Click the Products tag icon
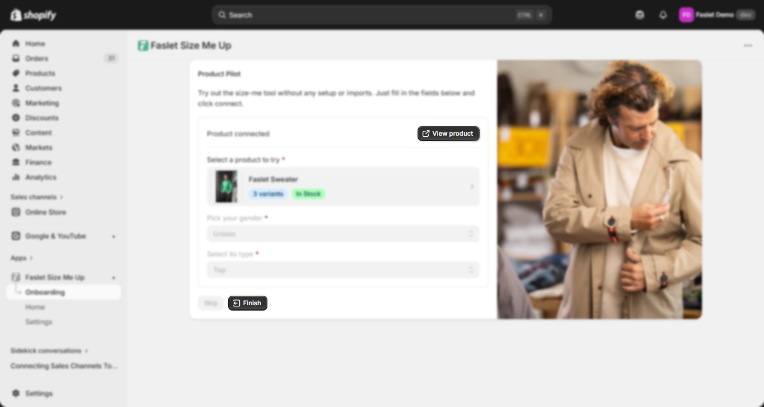The image size is (764, 407). [x=16, y=73]
